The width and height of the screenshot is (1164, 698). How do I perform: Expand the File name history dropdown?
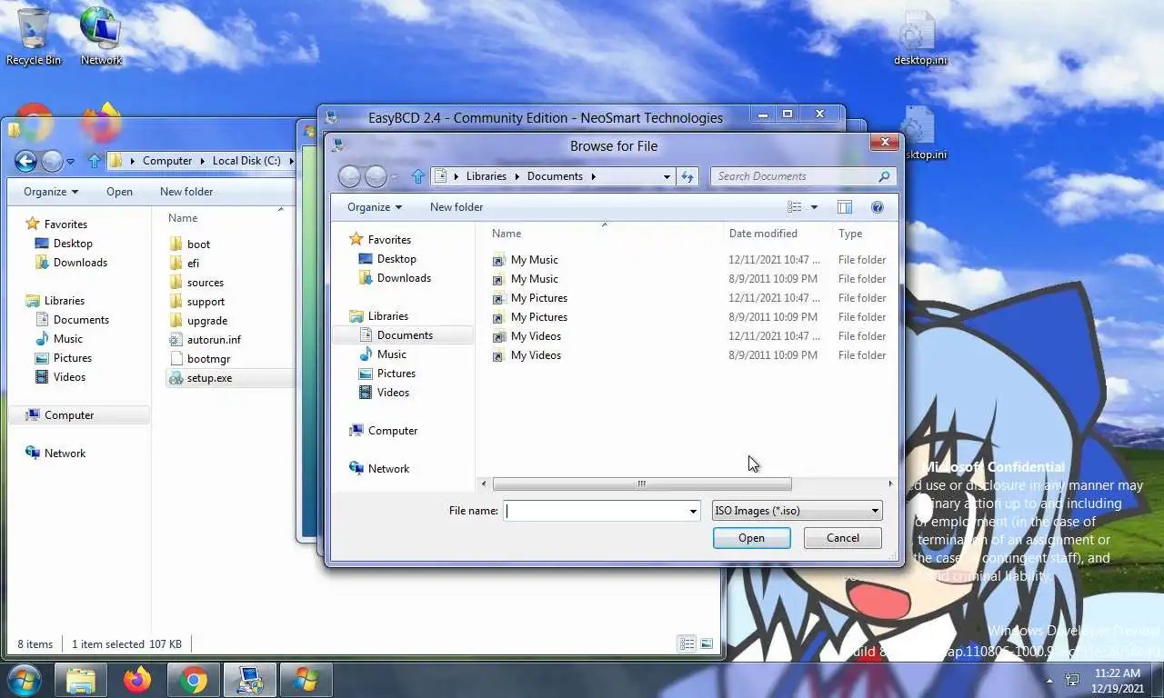(693, 511)
